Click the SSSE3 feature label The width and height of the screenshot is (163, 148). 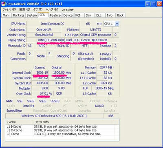coord(55,101)
